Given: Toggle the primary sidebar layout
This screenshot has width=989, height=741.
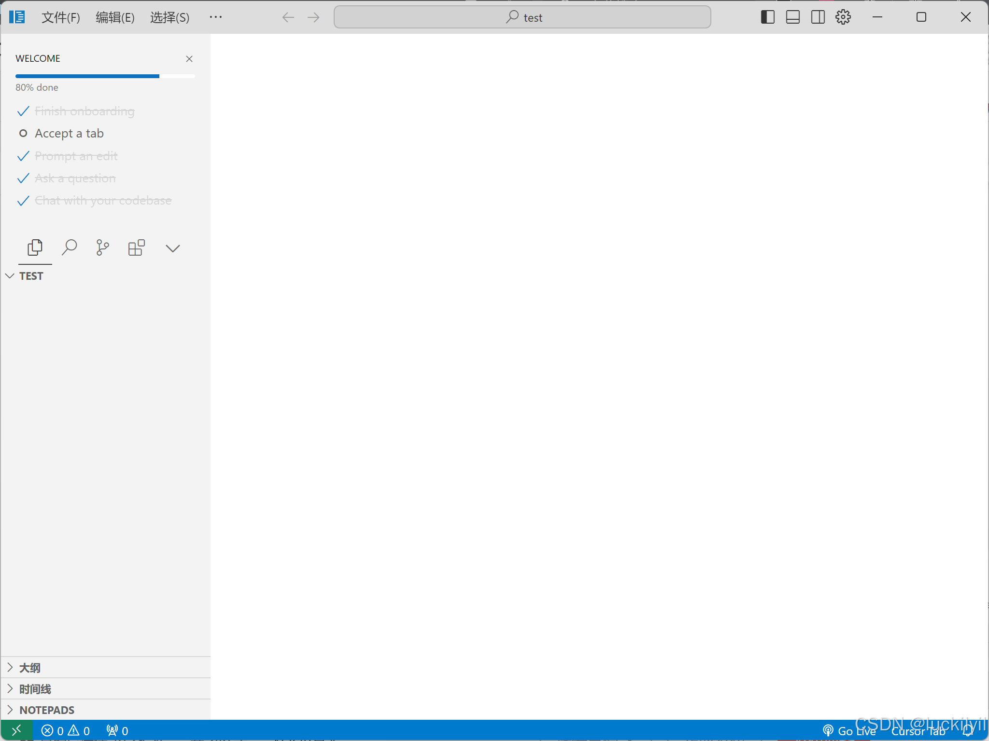Looking at the screenshot, I should point(767,17).
